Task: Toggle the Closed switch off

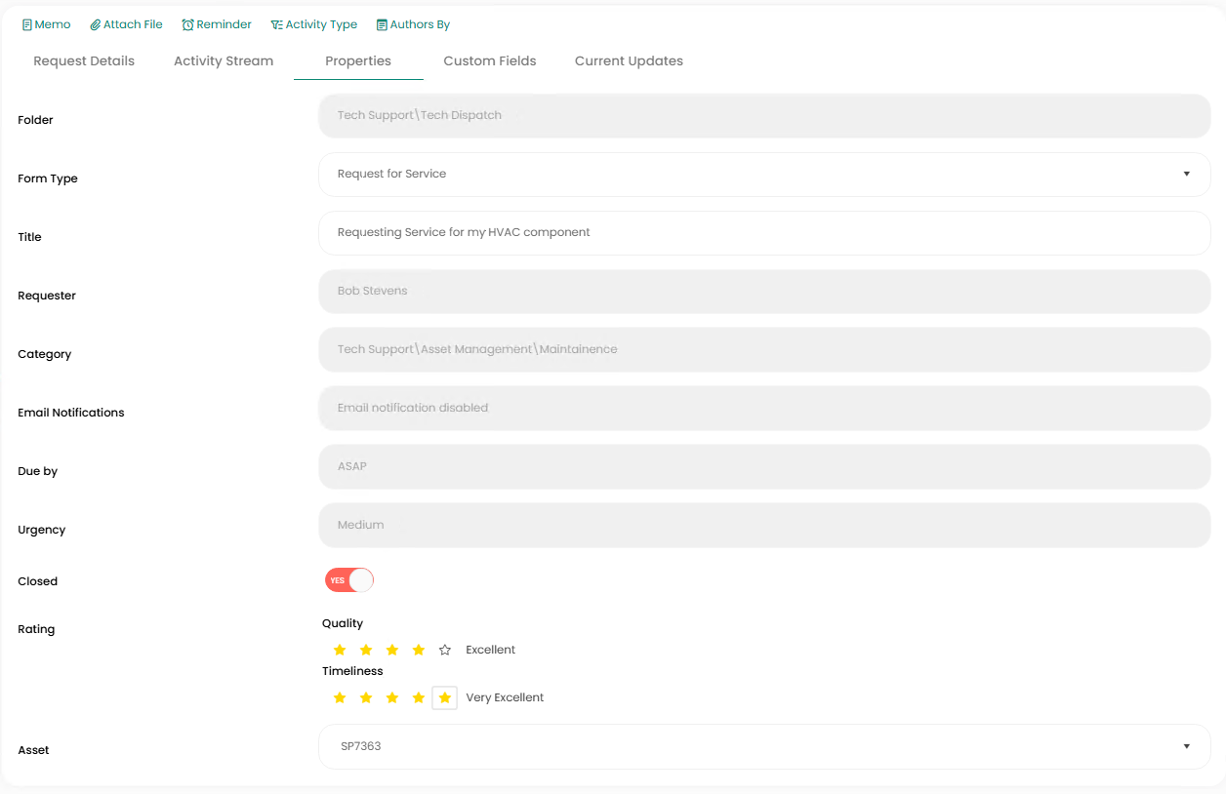Action: 349,580
